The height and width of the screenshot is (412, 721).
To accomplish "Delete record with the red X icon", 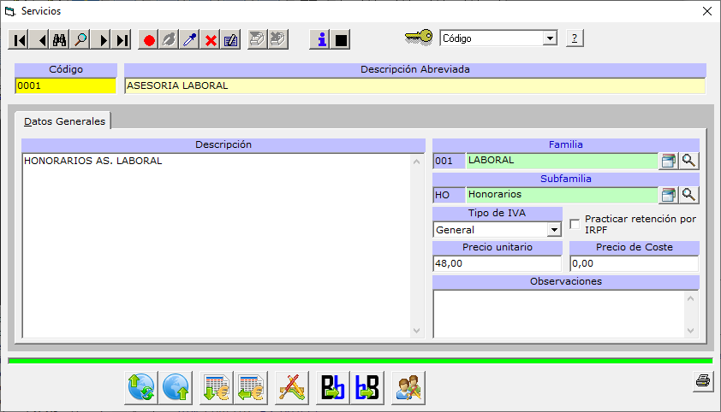I will (x=211, y=40).
